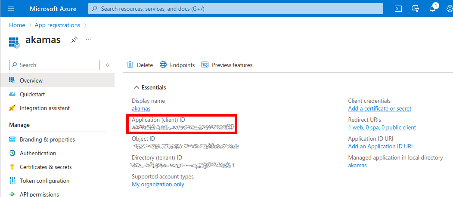Navigate to App registrations breadcrumb
Viewport: 453px width, 197px height.
coord(57,25)
